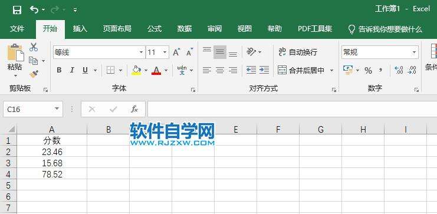
Task: Open font settings dialog launcher
Action: coord(193,90)
